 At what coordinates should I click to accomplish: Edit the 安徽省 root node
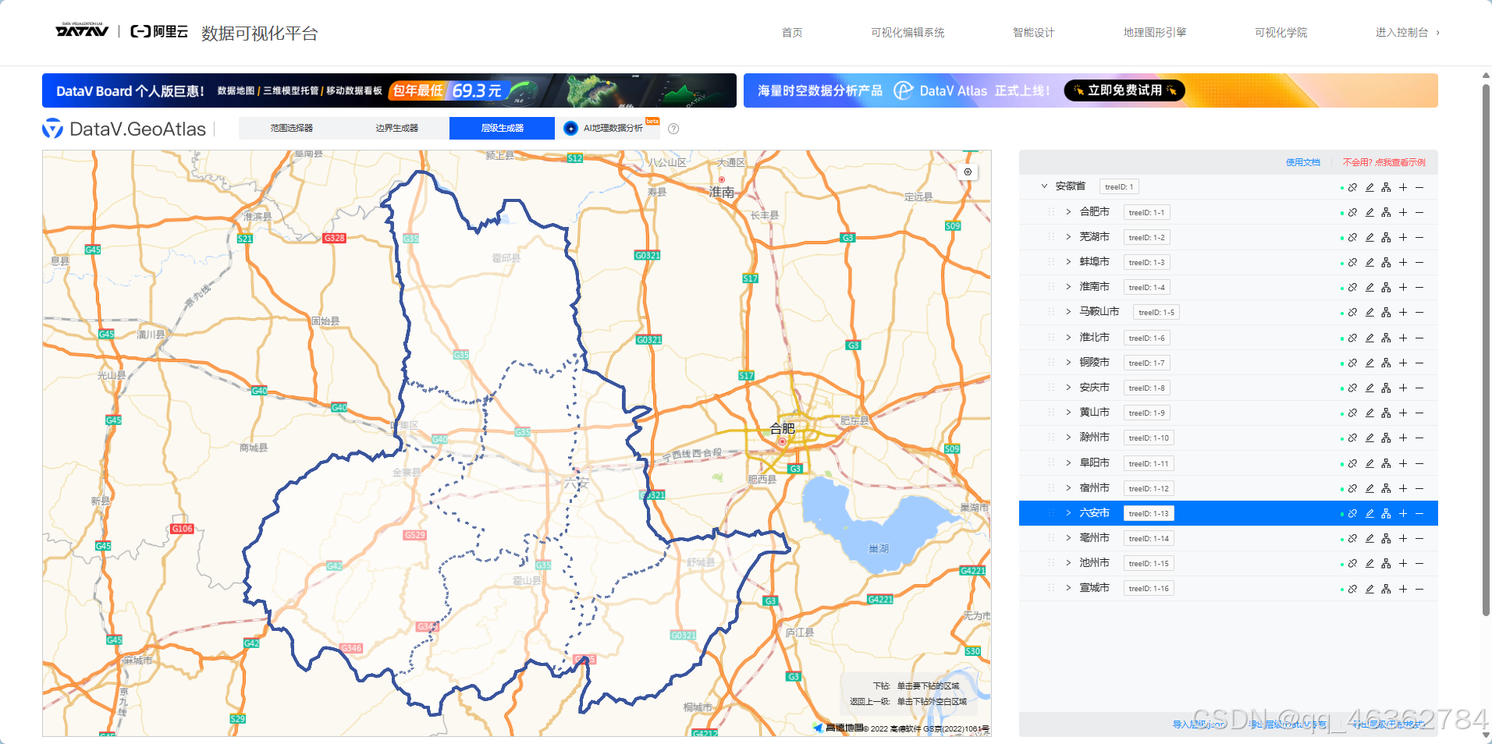coord(1369,187)
